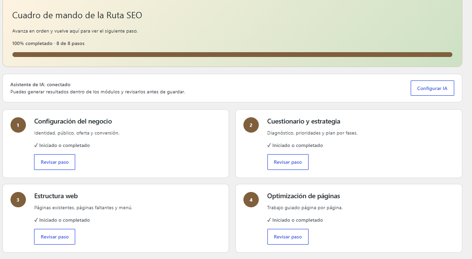Select the Estructura web heading

point(56,196)
